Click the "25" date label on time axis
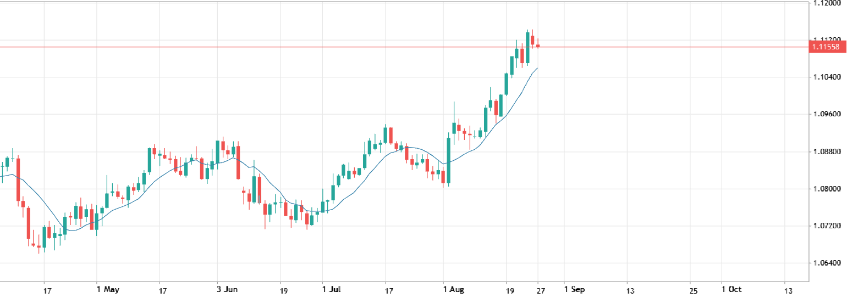This screenshot has width=847, height=298. pyautogui.click(x=692, y=290)
